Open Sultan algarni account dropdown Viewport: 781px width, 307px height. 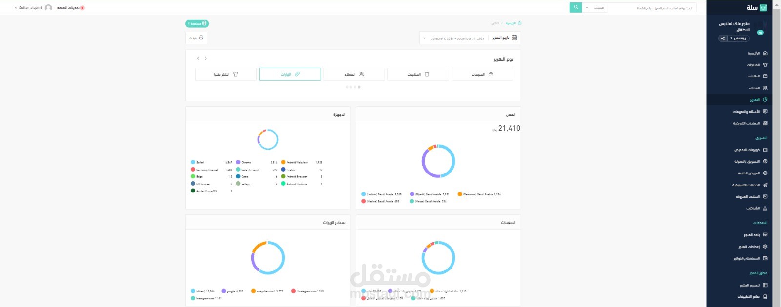coord(29,8)
